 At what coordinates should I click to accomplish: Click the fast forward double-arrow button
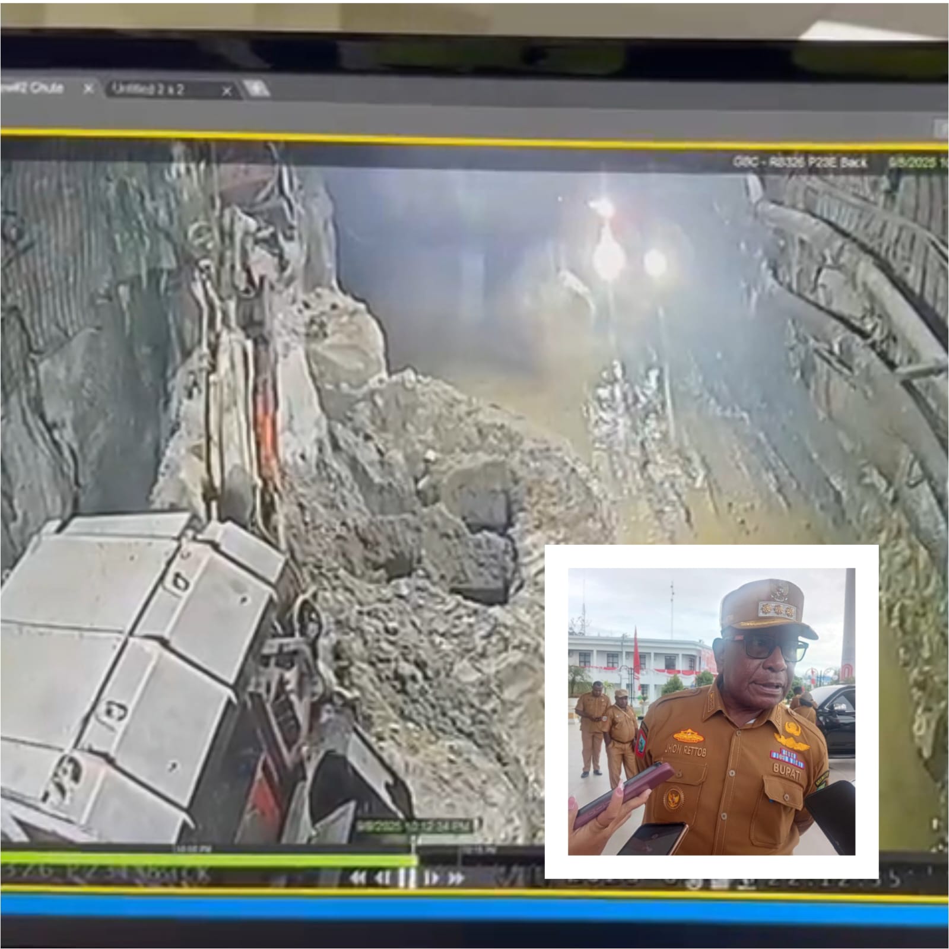click(x=456, y=878)
